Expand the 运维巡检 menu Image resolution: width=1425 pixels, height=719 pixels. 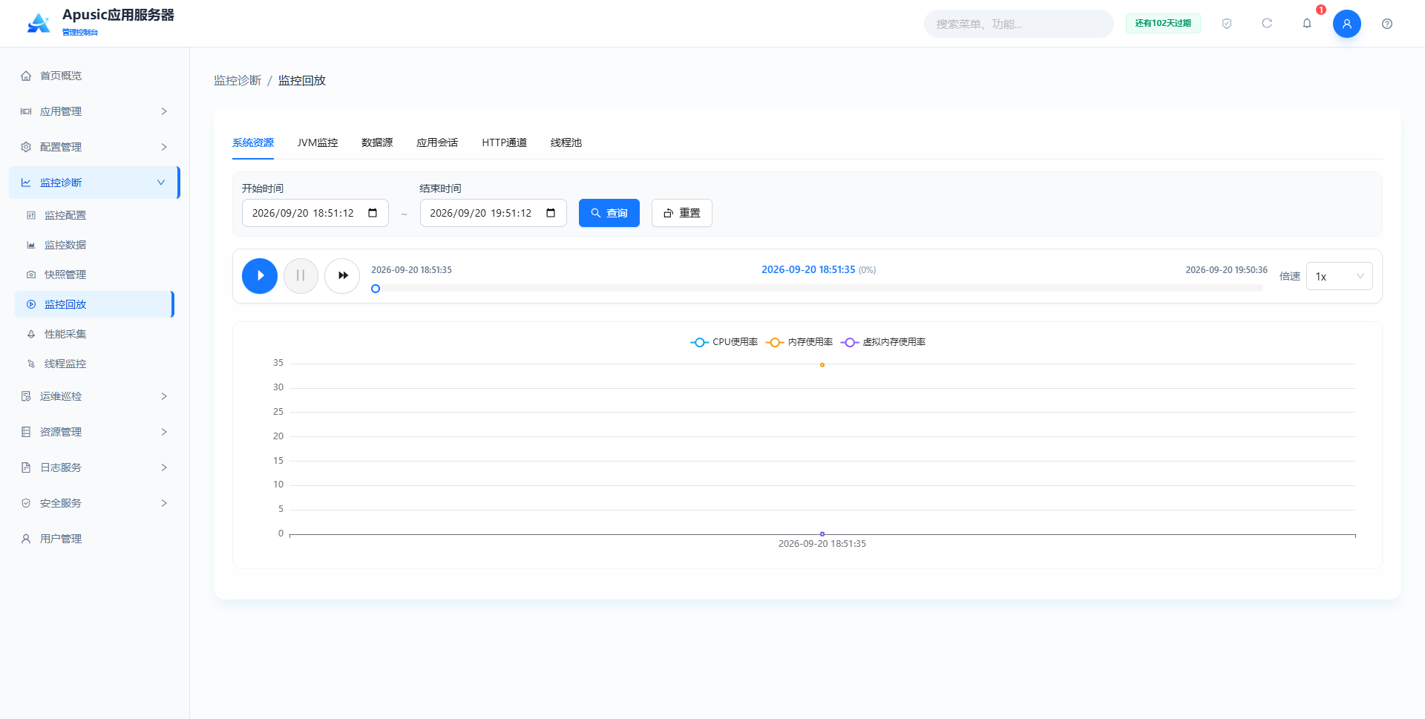pyautogui.click(x=94, y=396)
